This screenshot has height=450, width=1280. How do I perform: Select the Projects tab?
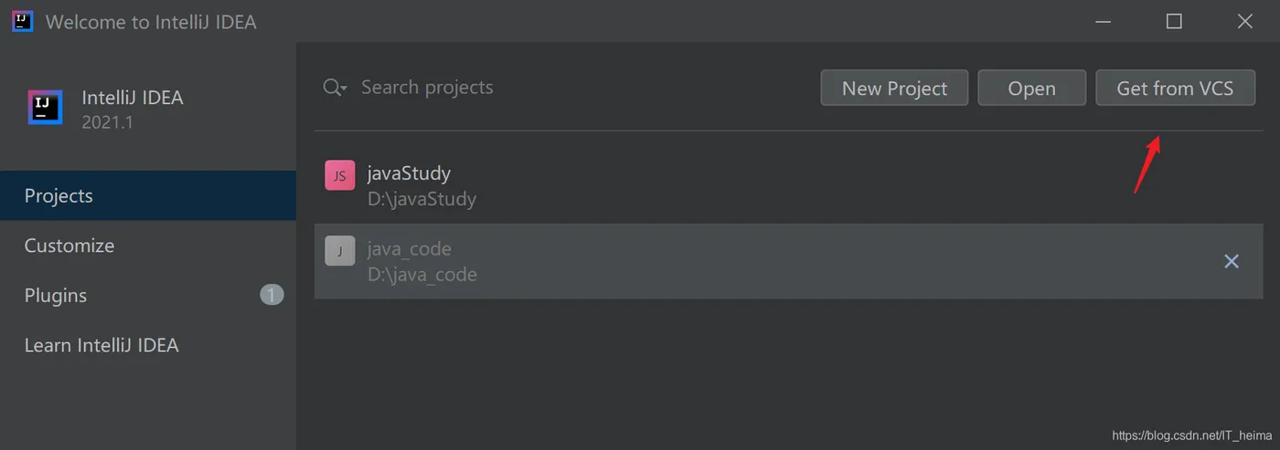59,196
